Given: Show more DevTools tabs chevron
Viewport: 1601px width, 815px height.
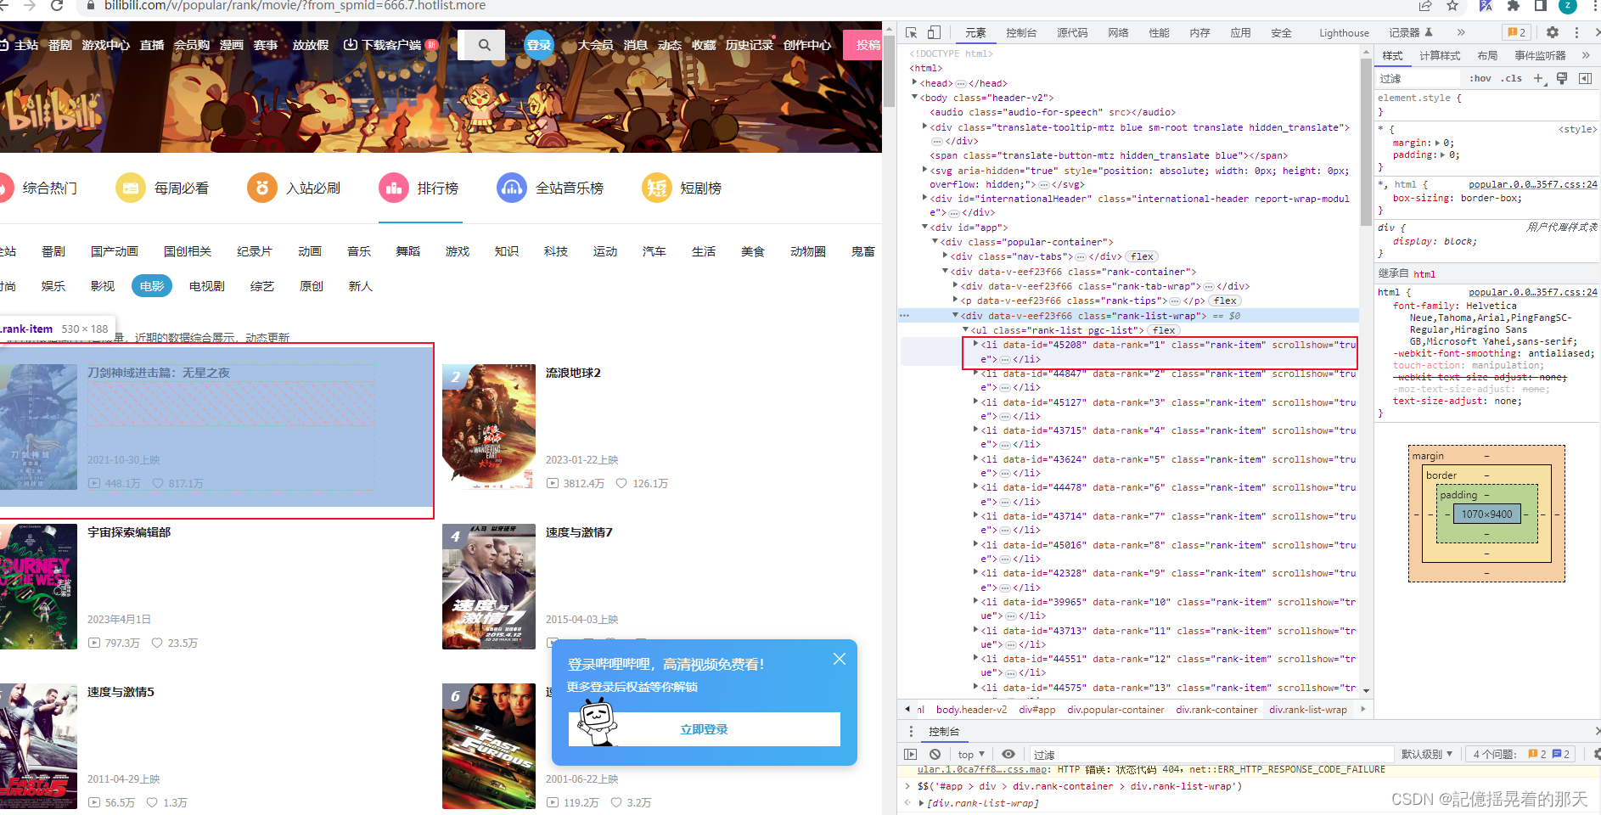Looking at the screenshot, I should (1461, 32).
